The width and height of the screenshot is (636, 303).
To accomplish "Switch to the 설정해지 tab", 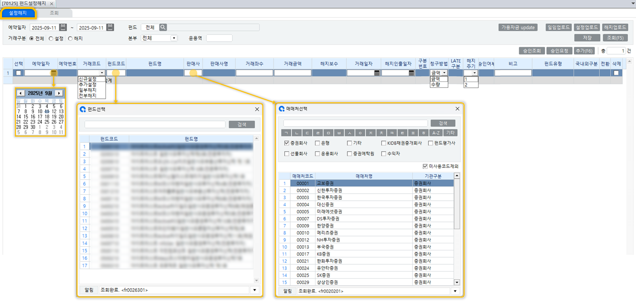I will point(18,13).
